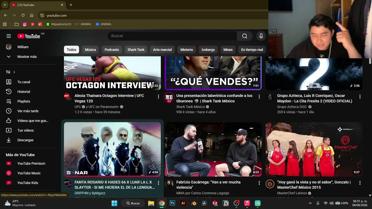
Task: Open options for Shark Tank video
Action: pos(259,96)
